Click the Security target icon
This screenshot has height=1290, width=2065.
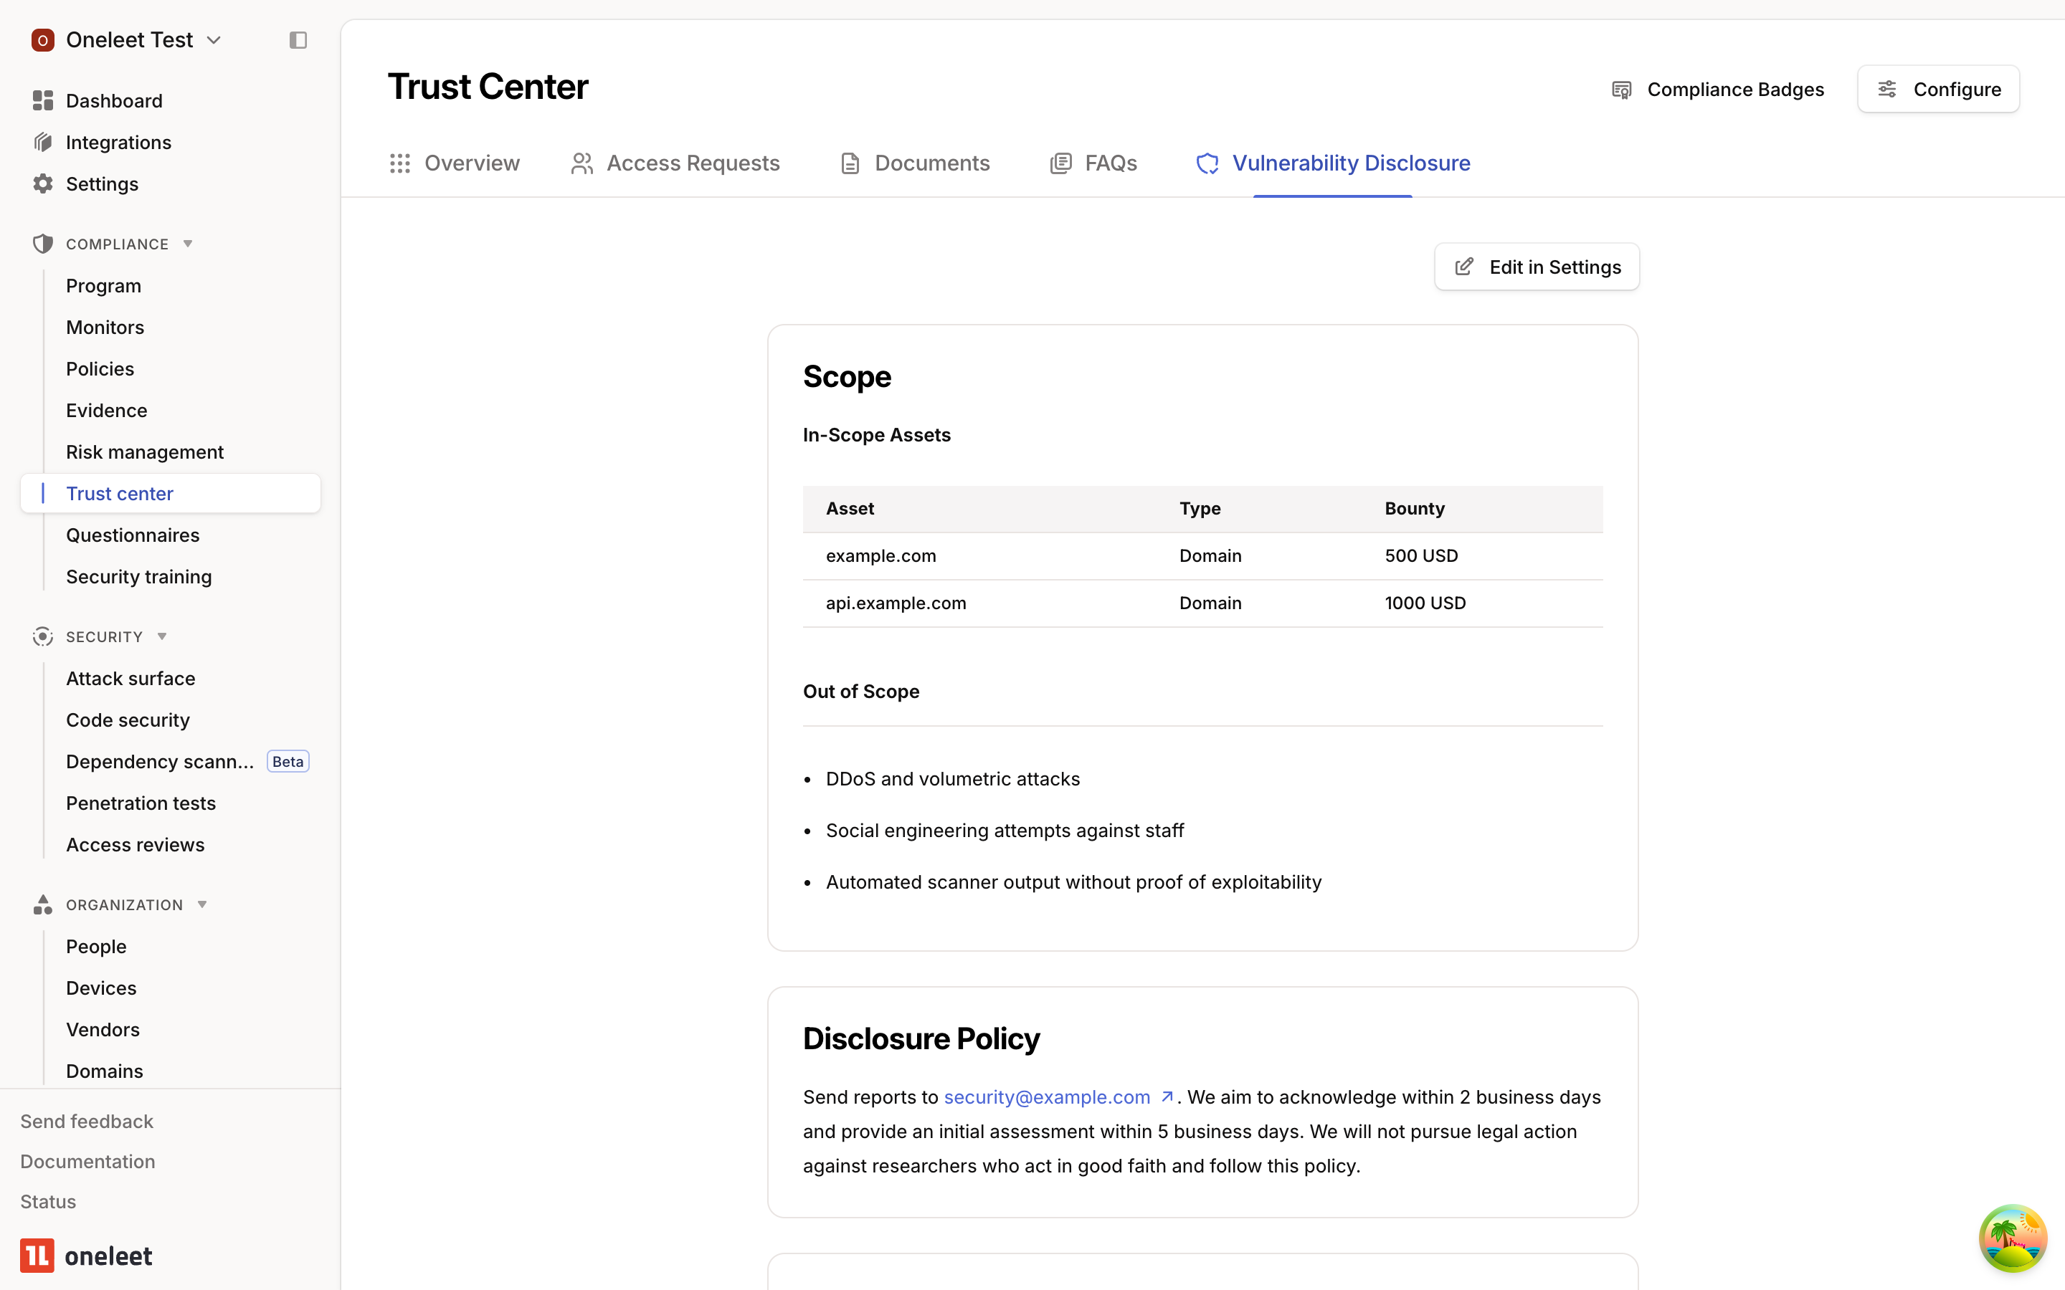(43, 636)
